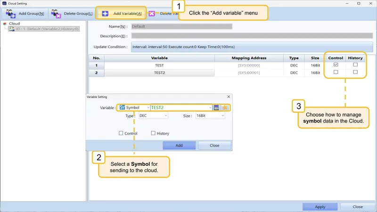This screenshot has height=212, width=377.
Task: Click the Delete Variable X icon
Action: pos(152,14)
